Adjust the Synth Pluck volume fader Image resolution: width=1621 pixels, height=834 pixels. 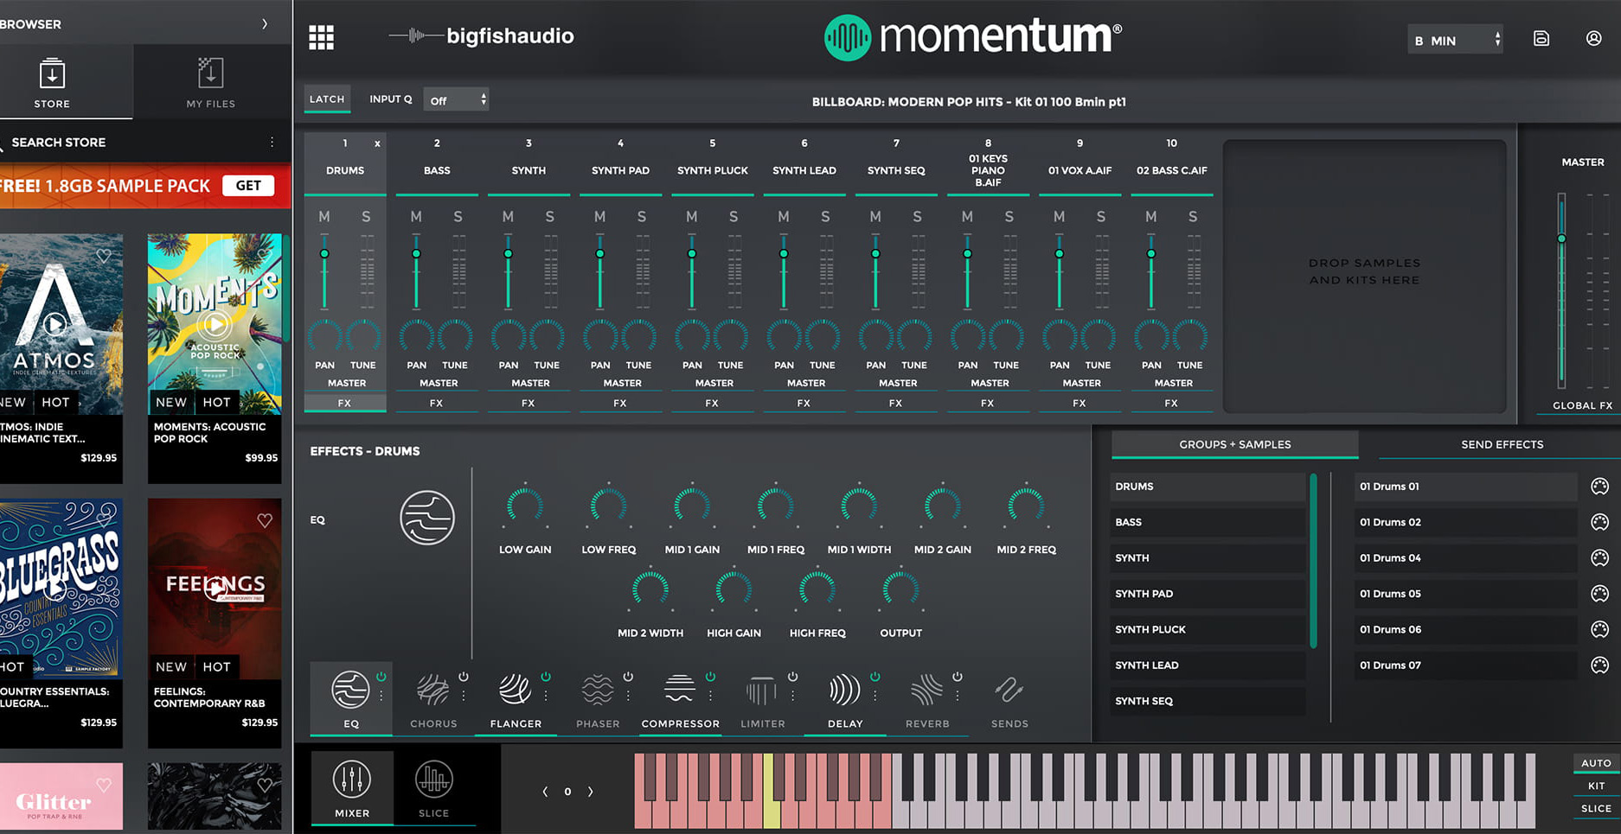[x=691, y=254]
